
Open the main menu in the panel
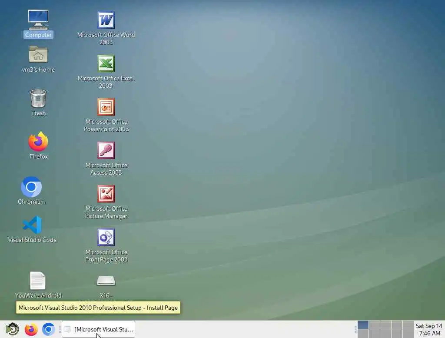12,329
